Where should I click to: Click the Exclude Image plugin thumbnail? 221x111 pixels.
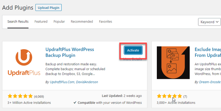[173, 63]
